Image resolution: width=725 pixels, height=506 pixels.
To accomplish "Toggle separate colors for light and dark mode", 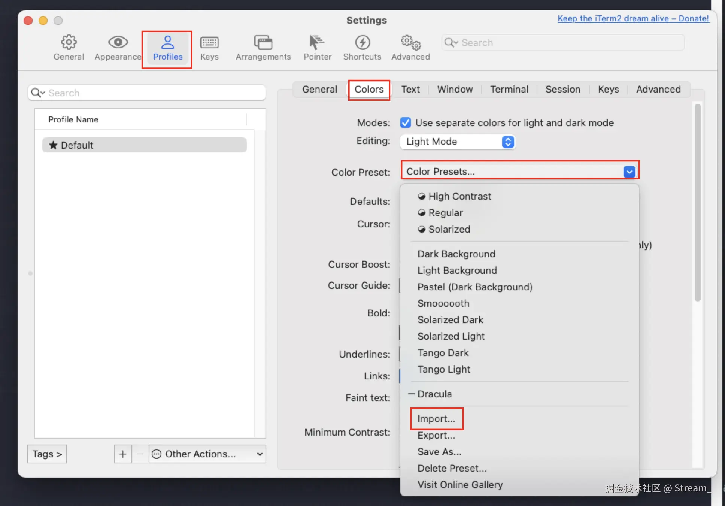I will pos(405,123).
